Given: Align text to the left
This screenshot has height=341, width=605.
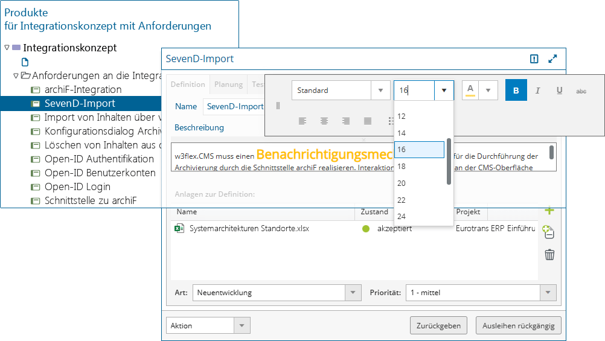Looking at the screenshot, I should (302, 121).
